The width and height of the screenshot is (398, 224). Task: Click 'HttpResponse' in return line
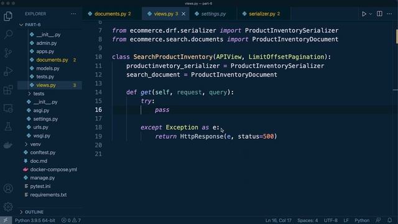(201, 136)
